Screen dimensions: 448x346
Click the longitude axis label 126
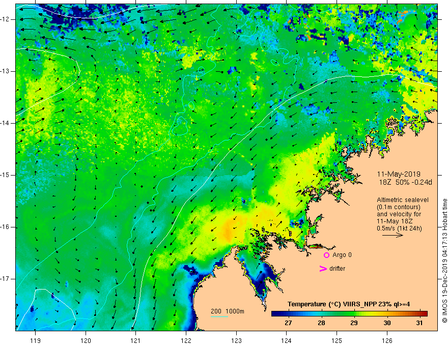coord(387,340)
